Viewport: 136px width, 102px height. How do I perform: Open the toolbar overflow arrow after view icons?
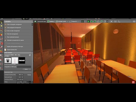pos(107,22)
